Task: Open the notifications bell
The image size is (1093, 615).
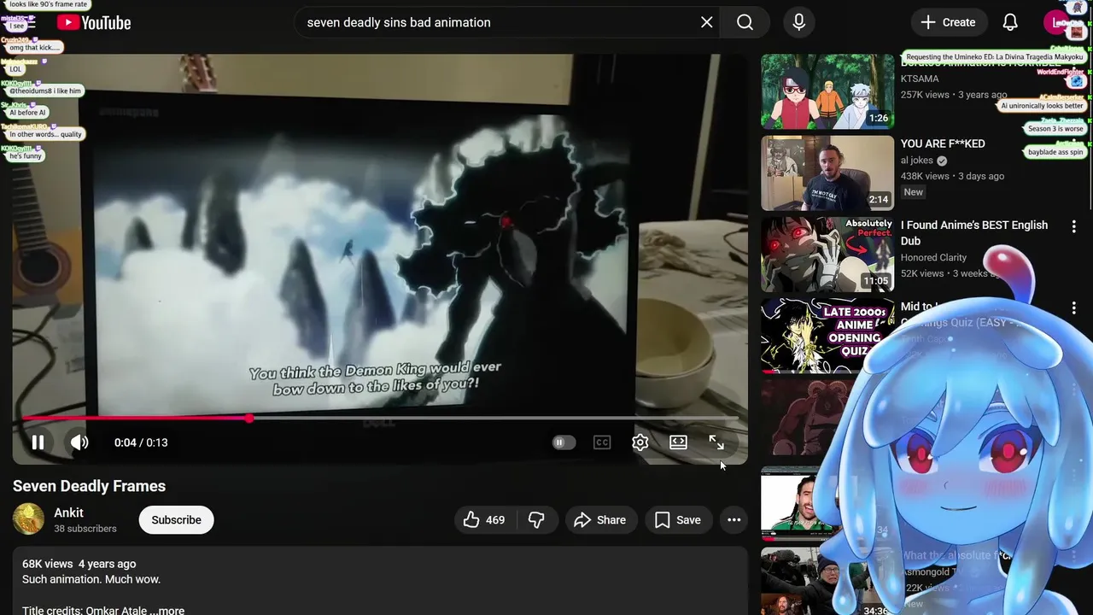Action: point(1010,22)
